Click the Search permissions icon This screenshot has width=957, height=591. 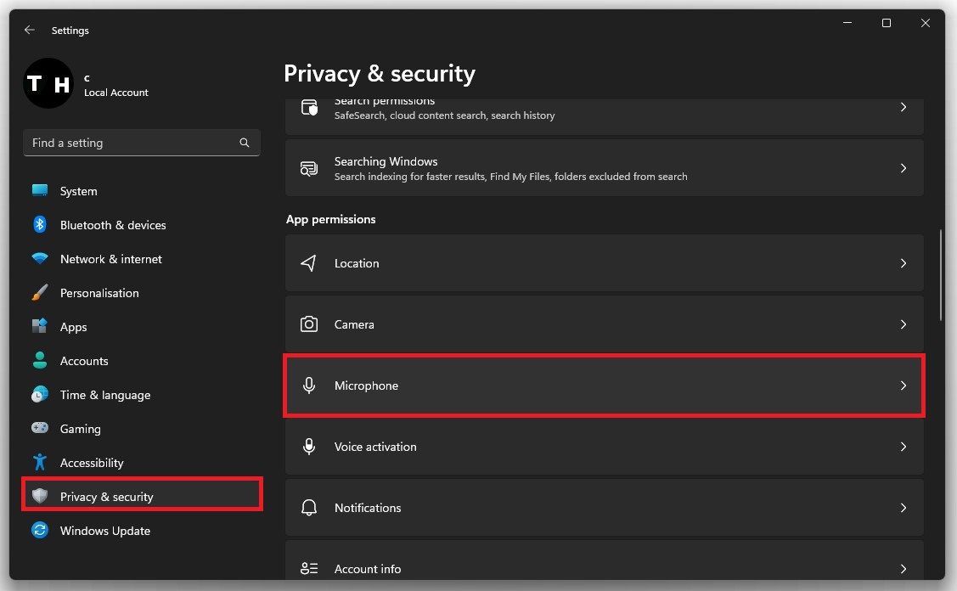click(x=309, y=108)
